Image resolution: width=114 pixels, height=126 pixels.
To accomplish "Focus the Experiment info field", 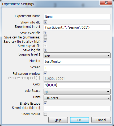I will click(77, 27).
